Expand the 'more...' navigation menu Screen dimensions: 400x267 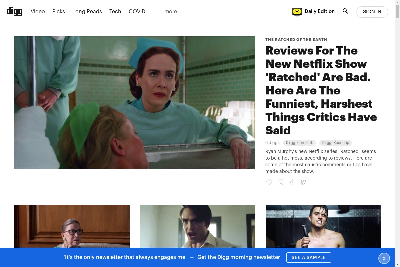pyautogui.click(x=173, y=11)
